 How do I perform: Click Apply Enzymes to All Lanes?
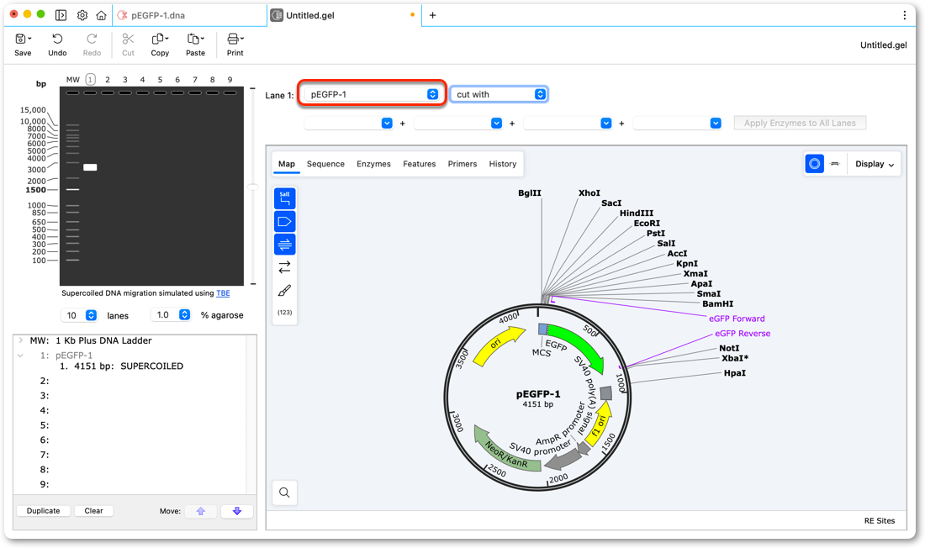(x=800, y=124)
